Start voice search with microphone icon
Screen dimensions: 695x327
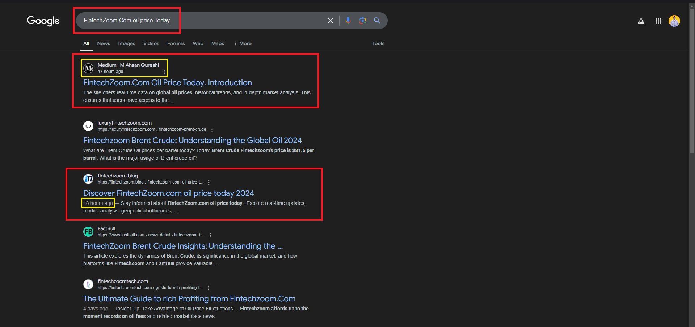[x=348, y=21]
